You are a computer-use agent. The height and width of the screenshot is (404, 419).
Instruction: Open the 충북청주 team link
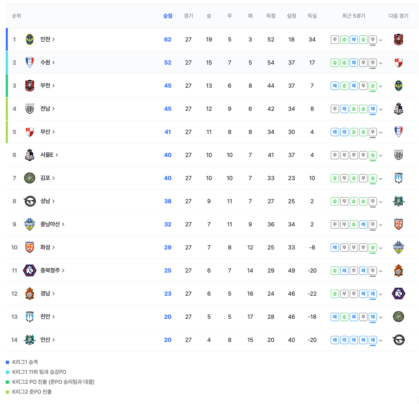coord(52,270)
